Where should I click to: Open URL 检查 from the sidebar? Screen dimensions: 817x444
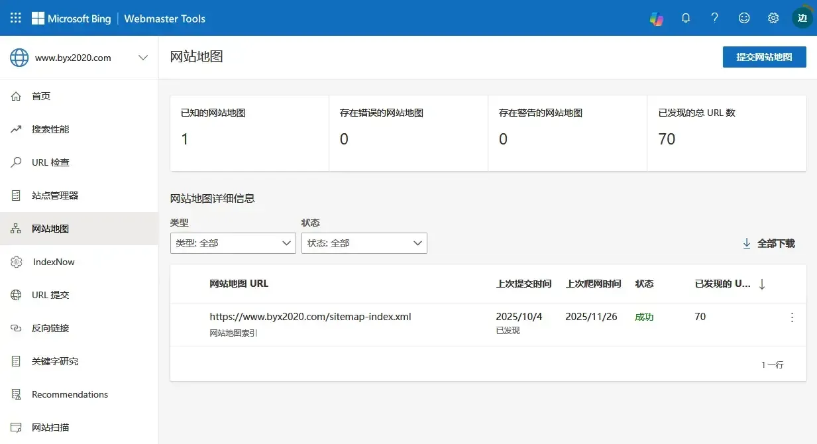pyautogui.click(x=50, y=162)
